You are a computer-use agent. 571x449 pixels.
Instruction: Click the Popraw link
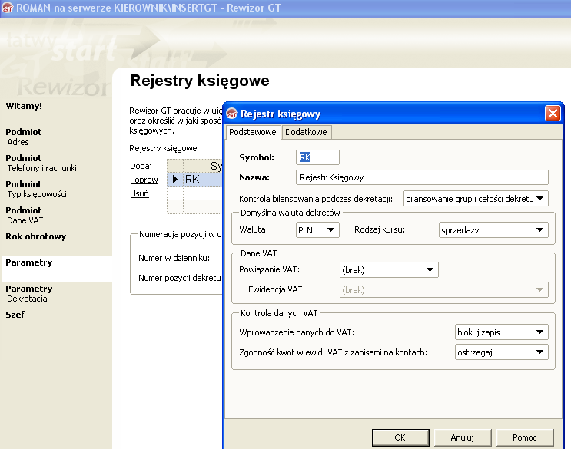tap(144, 180)
